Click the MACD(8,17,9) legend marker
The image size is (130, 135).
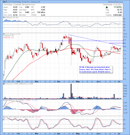coord(4,100)
